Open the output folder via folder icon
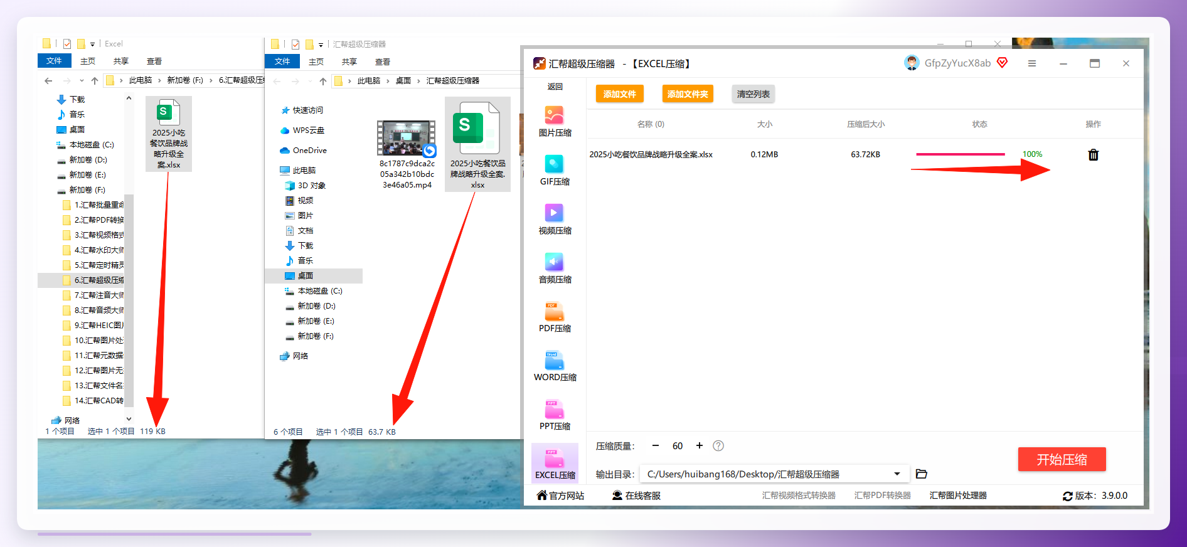 pyautogui.click(x=921, y=474)
